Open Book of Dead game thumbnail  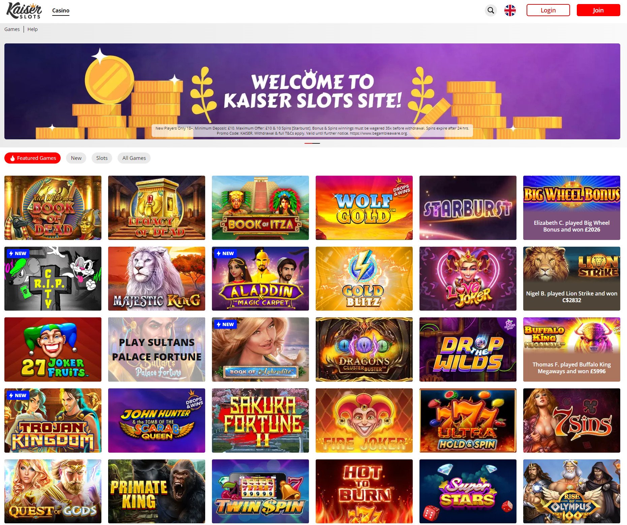click(53, 208)
